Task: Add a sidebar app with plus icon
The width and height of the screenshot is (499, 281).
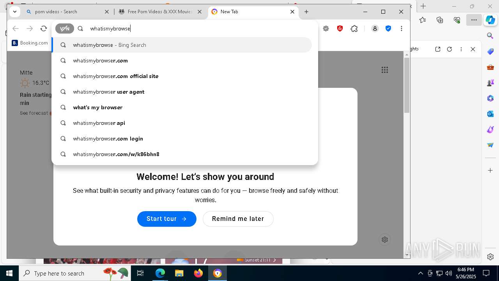Action: click(x=490, y=171)
